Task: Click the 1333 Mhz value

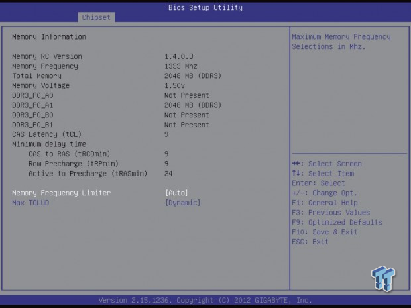Action: (181, 66)
